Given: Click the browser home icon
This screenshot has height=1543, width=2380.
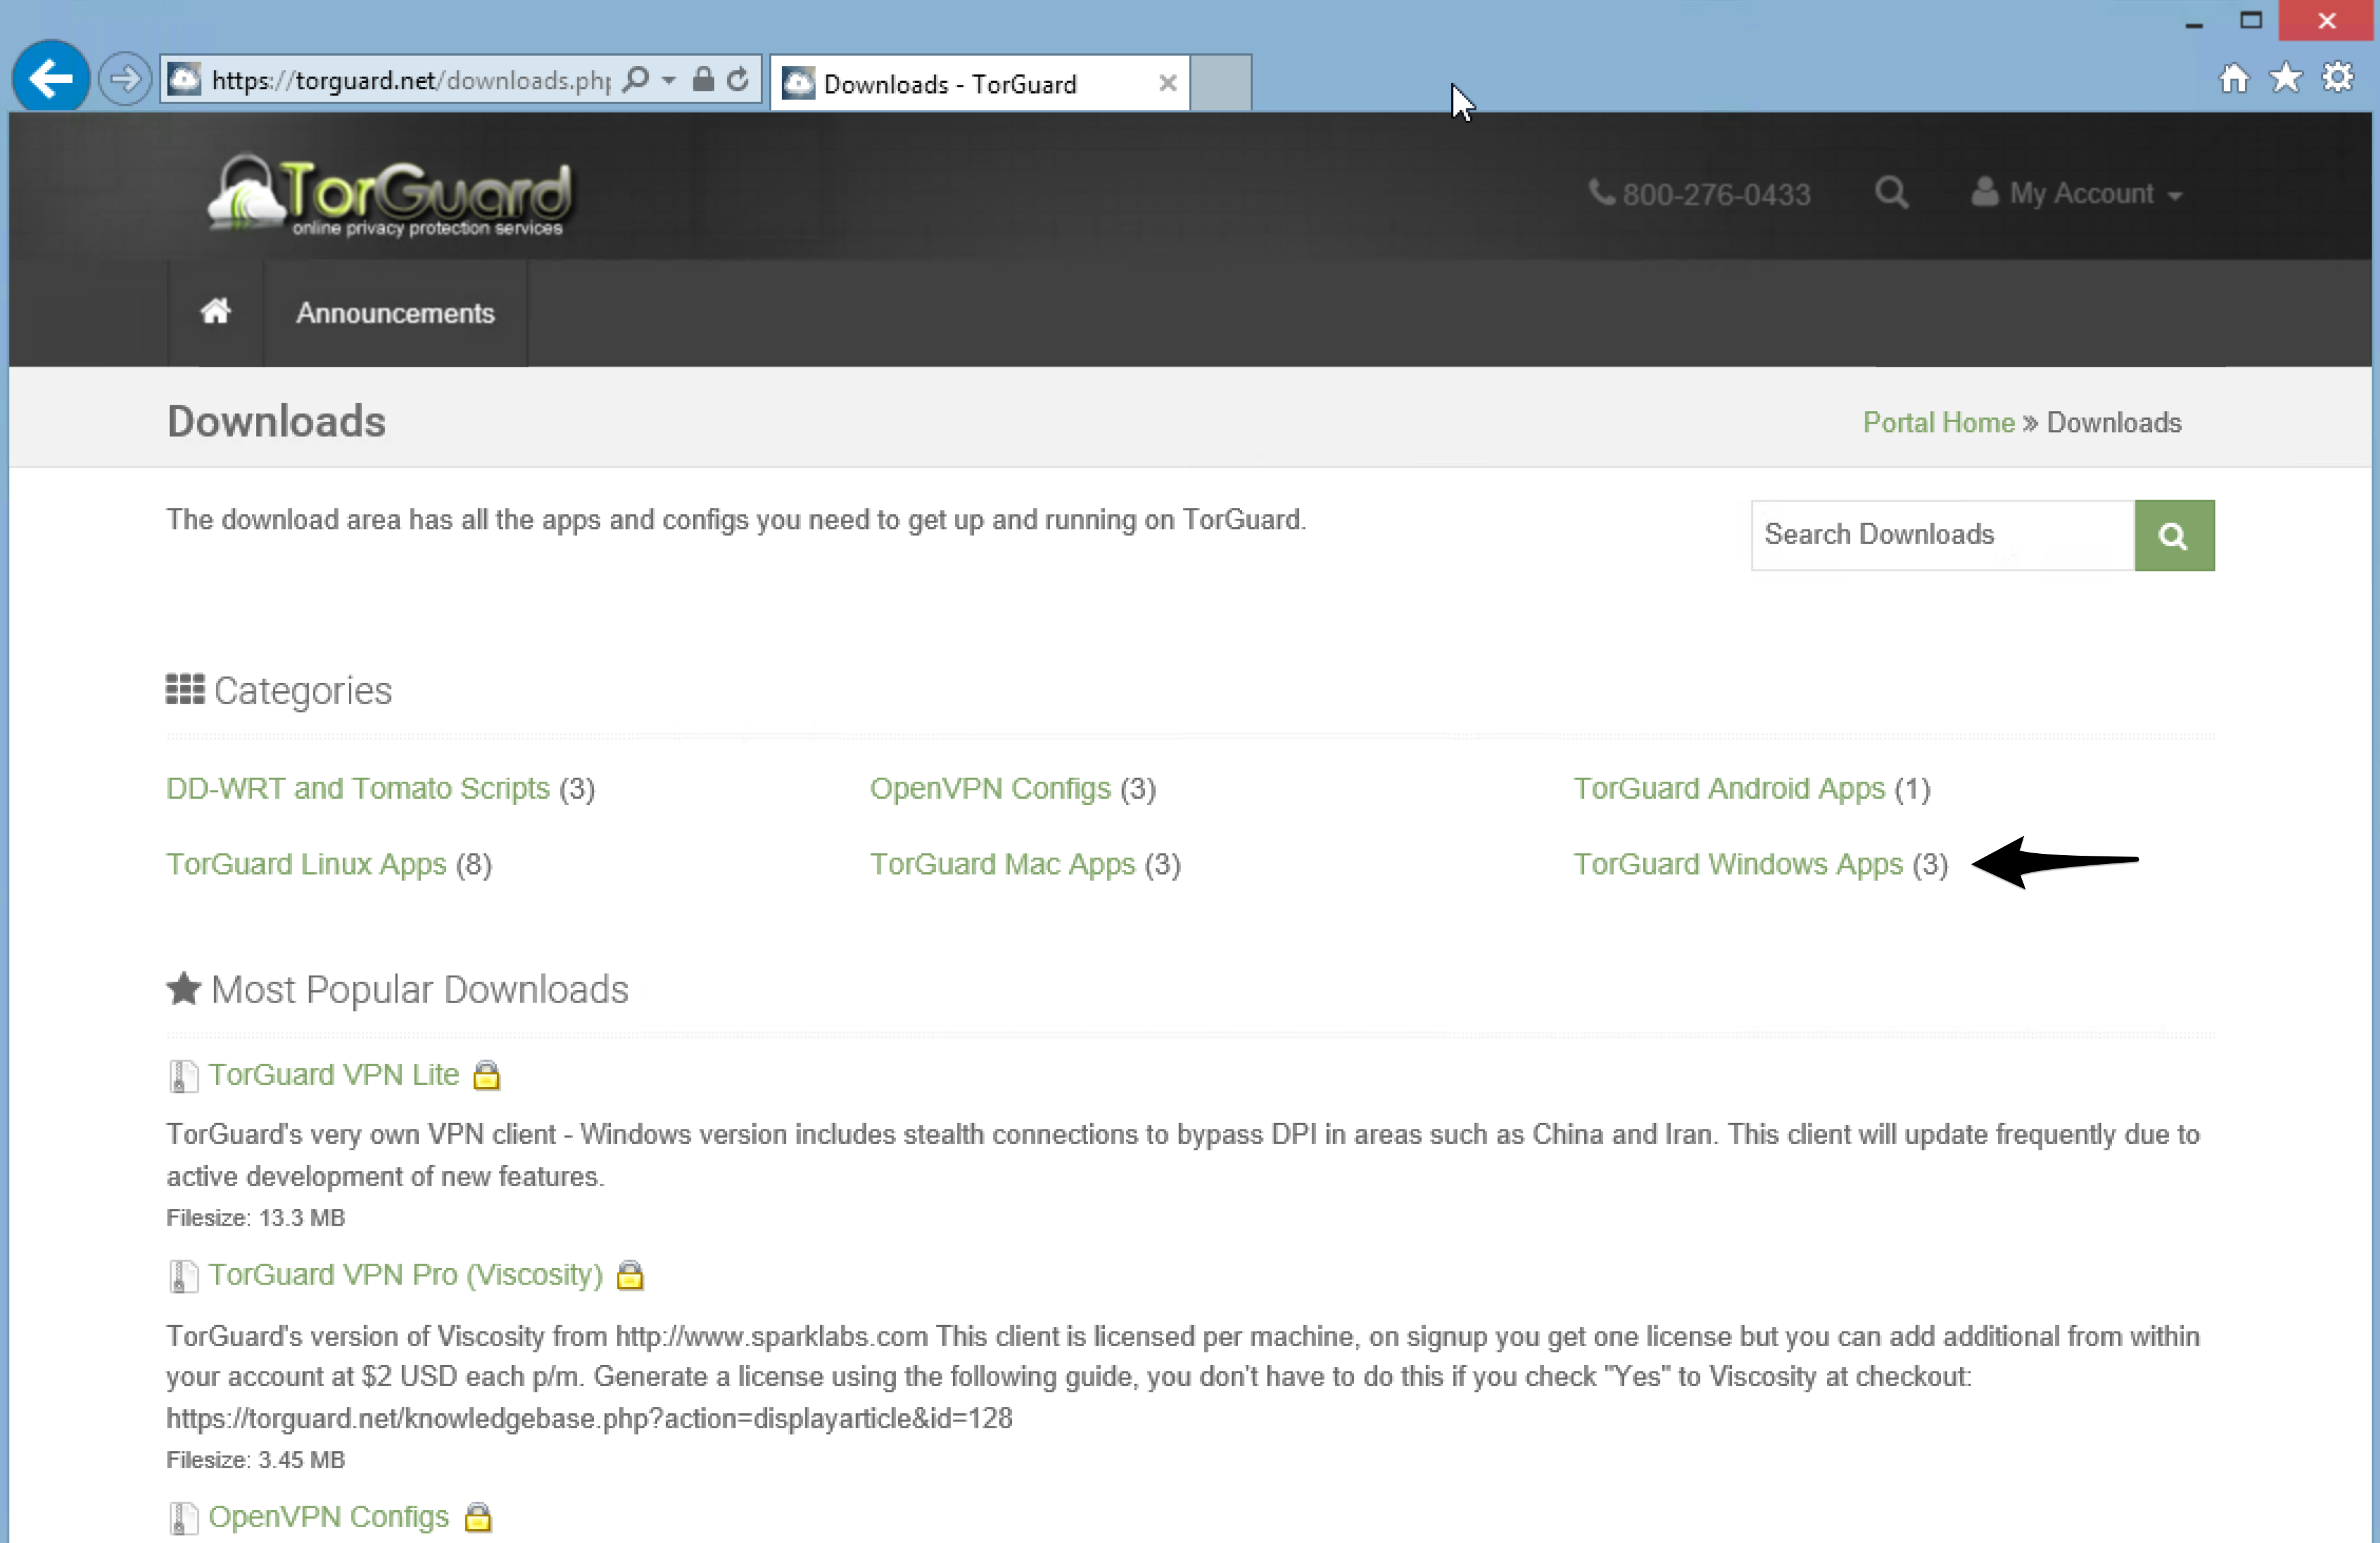Looking at the screenshot, I should 2234,78.
